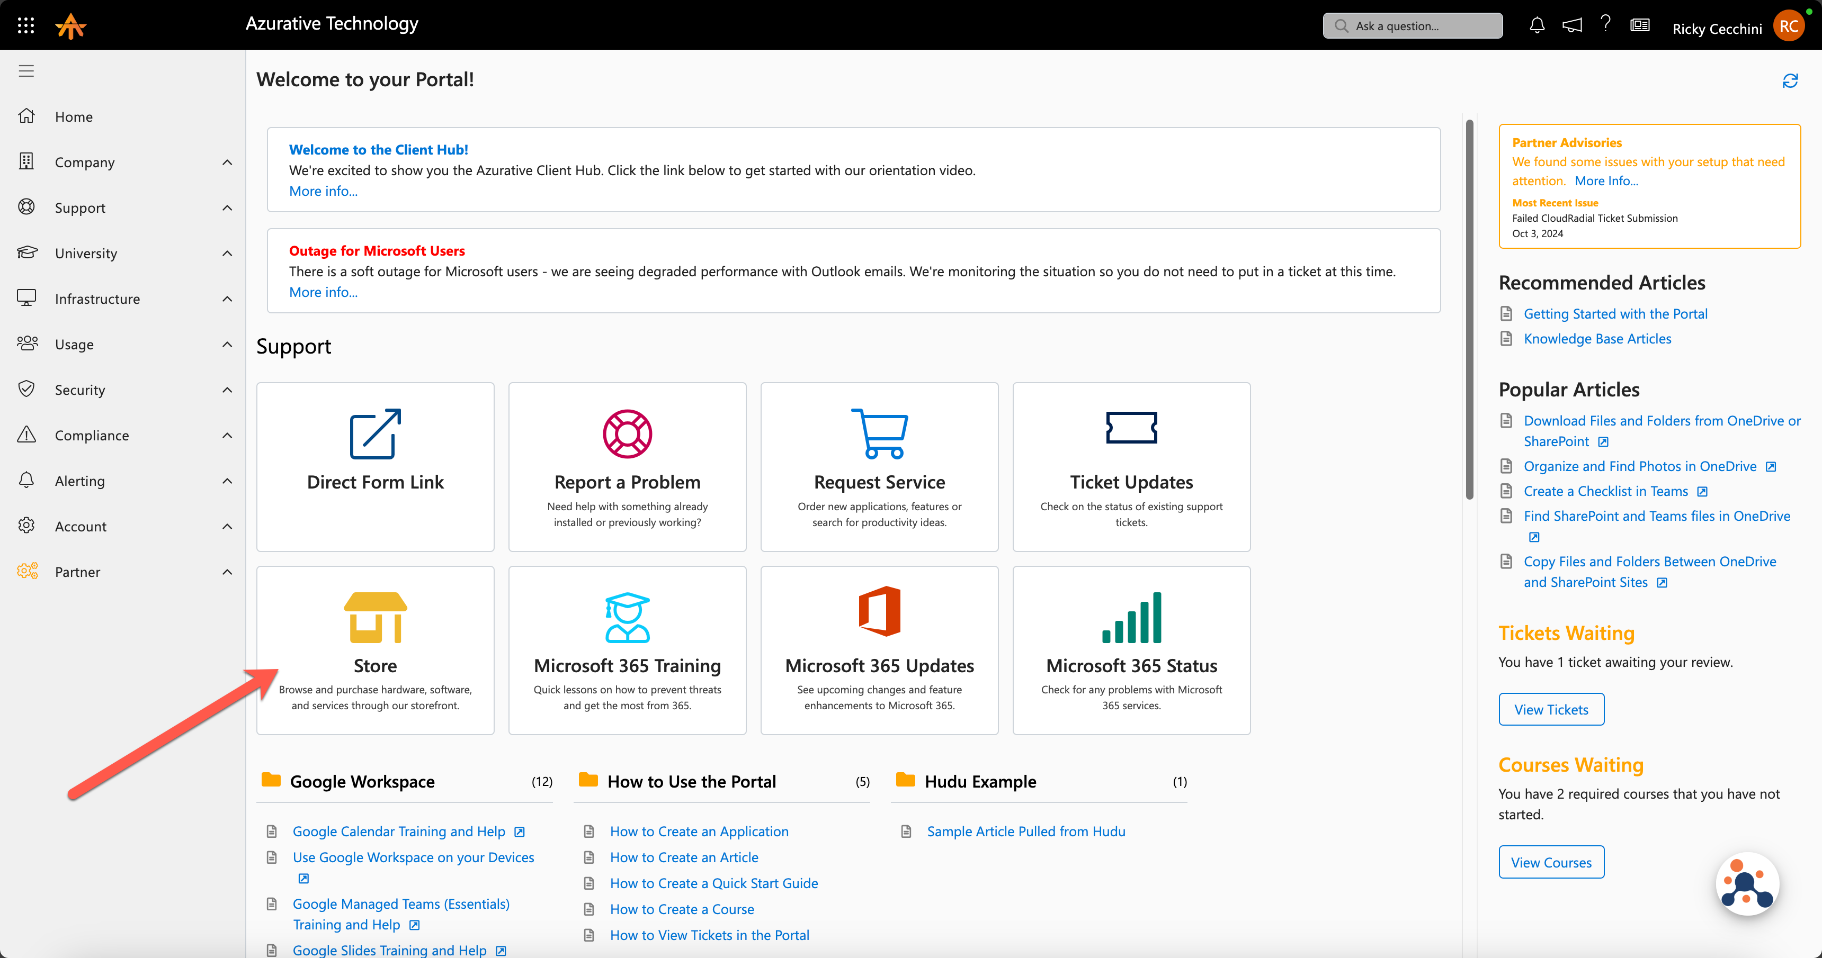The height and width of the screenshot is (958, 1822).
Task: Open Create a Checklist in Teams article
Action: [x=1605, y=491]
